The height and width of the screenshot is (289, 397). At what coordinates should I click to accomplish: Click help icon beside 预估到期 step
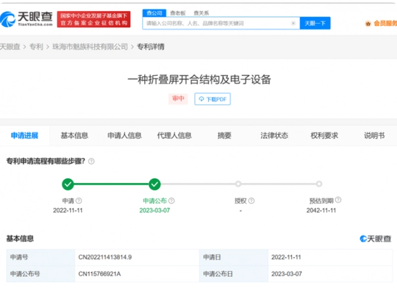click(338, 200)
